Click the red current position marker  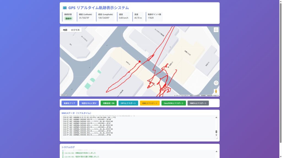(140, 61)
